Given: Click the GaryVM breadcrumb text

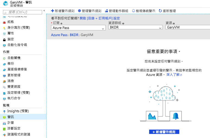Looking at the screenshot, I should 87,35.
